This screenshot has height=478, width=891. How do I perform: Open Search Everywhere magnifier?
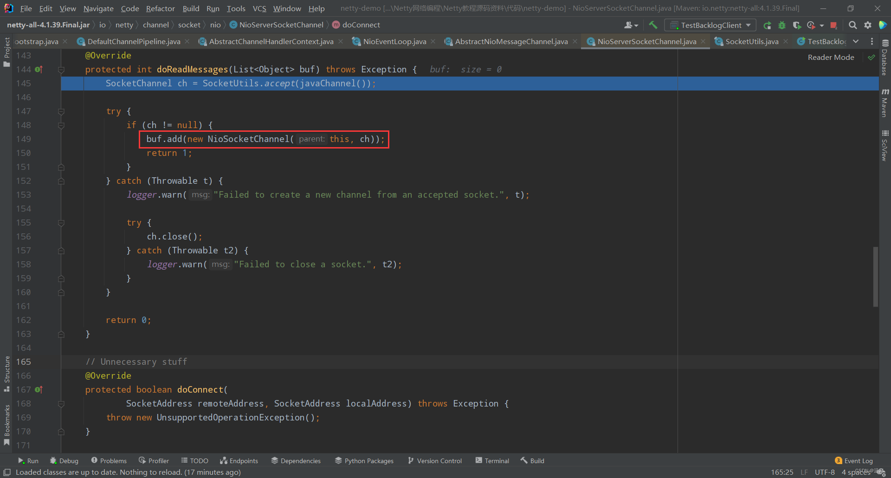pos(852,25)
